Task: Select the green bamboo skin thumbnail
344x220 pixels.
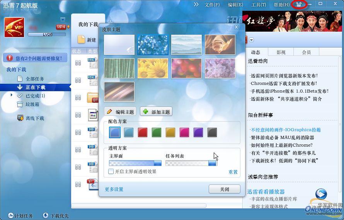Action: tap(119, 68)
